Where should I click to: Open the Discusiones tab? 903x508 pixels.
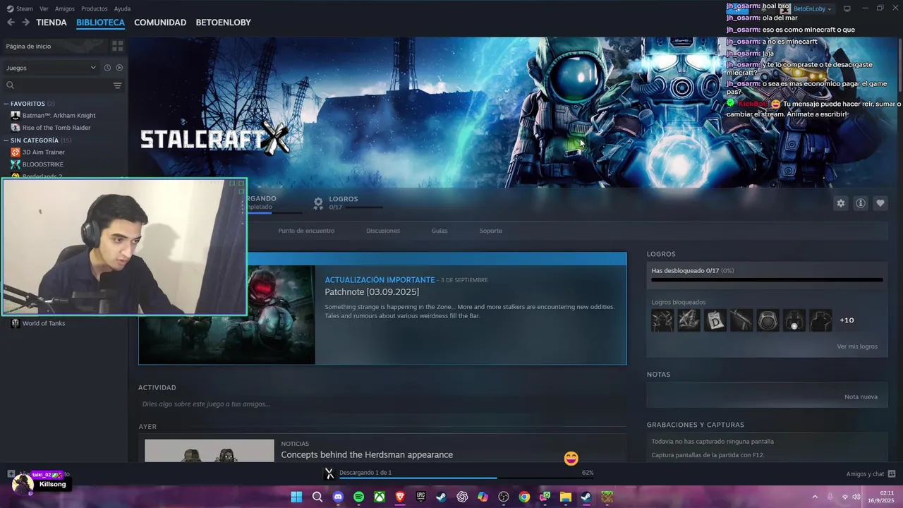[x=383, y=231]
